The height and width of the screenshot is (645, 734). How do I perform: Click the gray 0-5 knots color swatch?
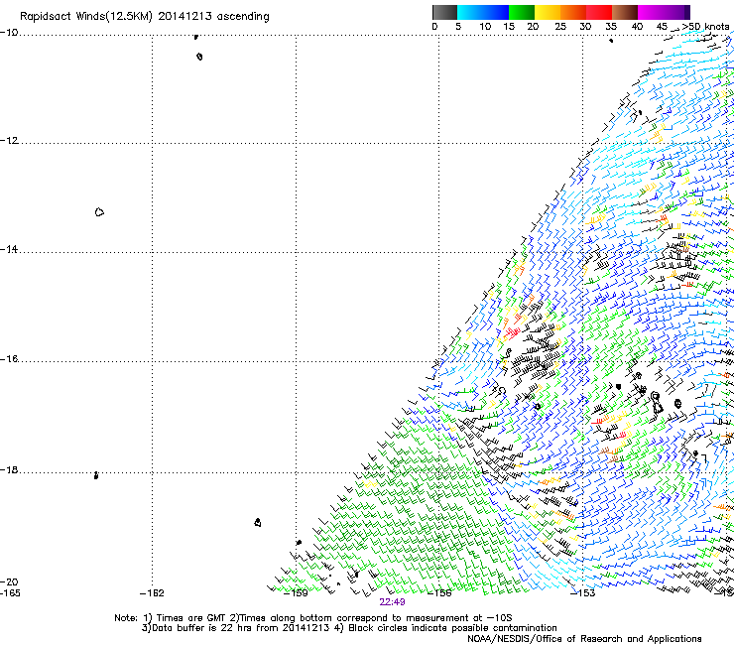pyautogui.click(x=444, y=12)
